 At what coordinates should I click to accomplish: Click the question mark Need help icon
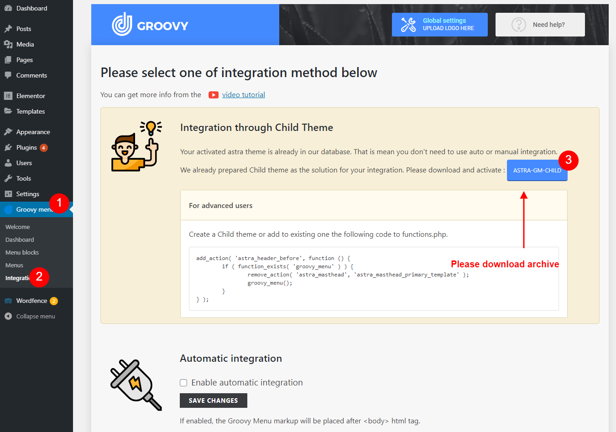click(519, 25)
